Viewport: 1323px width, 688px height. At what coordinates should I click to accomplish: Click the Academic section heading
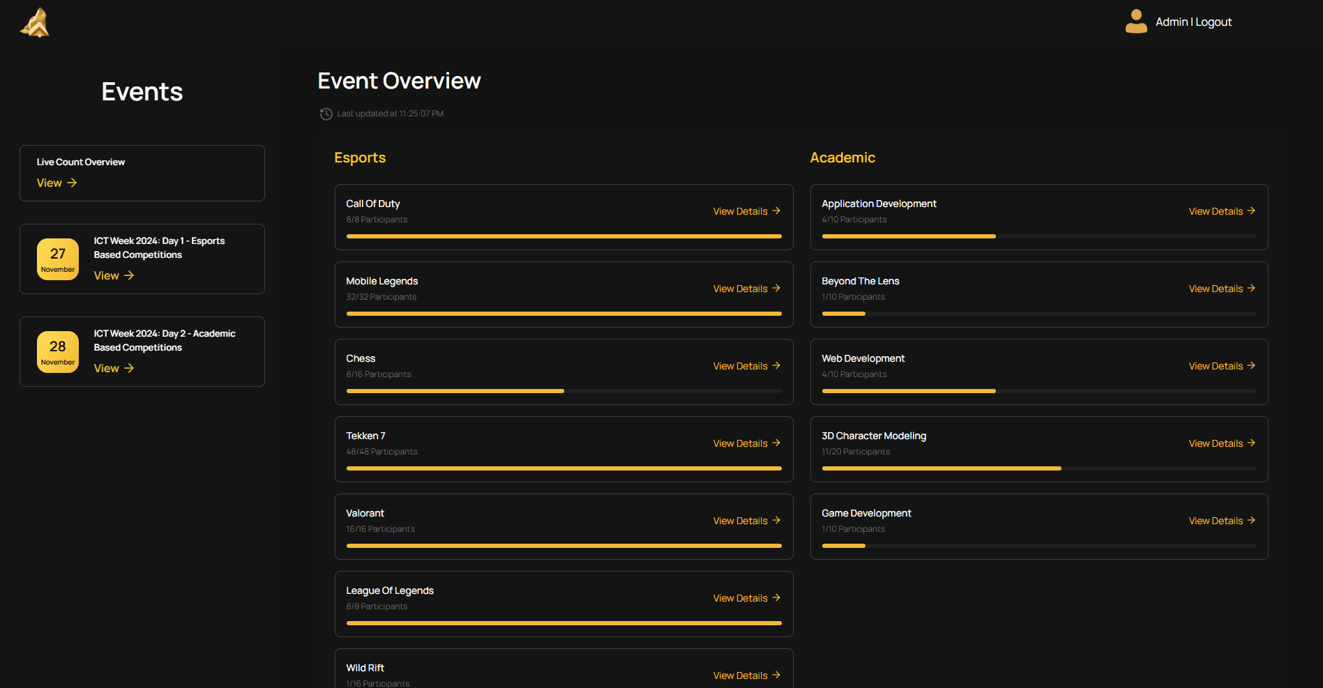[x=842, y=158]
